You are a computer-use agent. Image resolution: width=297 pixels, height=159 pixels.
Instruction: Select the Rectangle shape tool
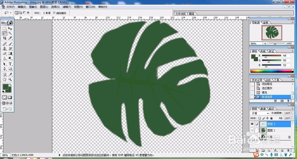[x=10, y=69]
